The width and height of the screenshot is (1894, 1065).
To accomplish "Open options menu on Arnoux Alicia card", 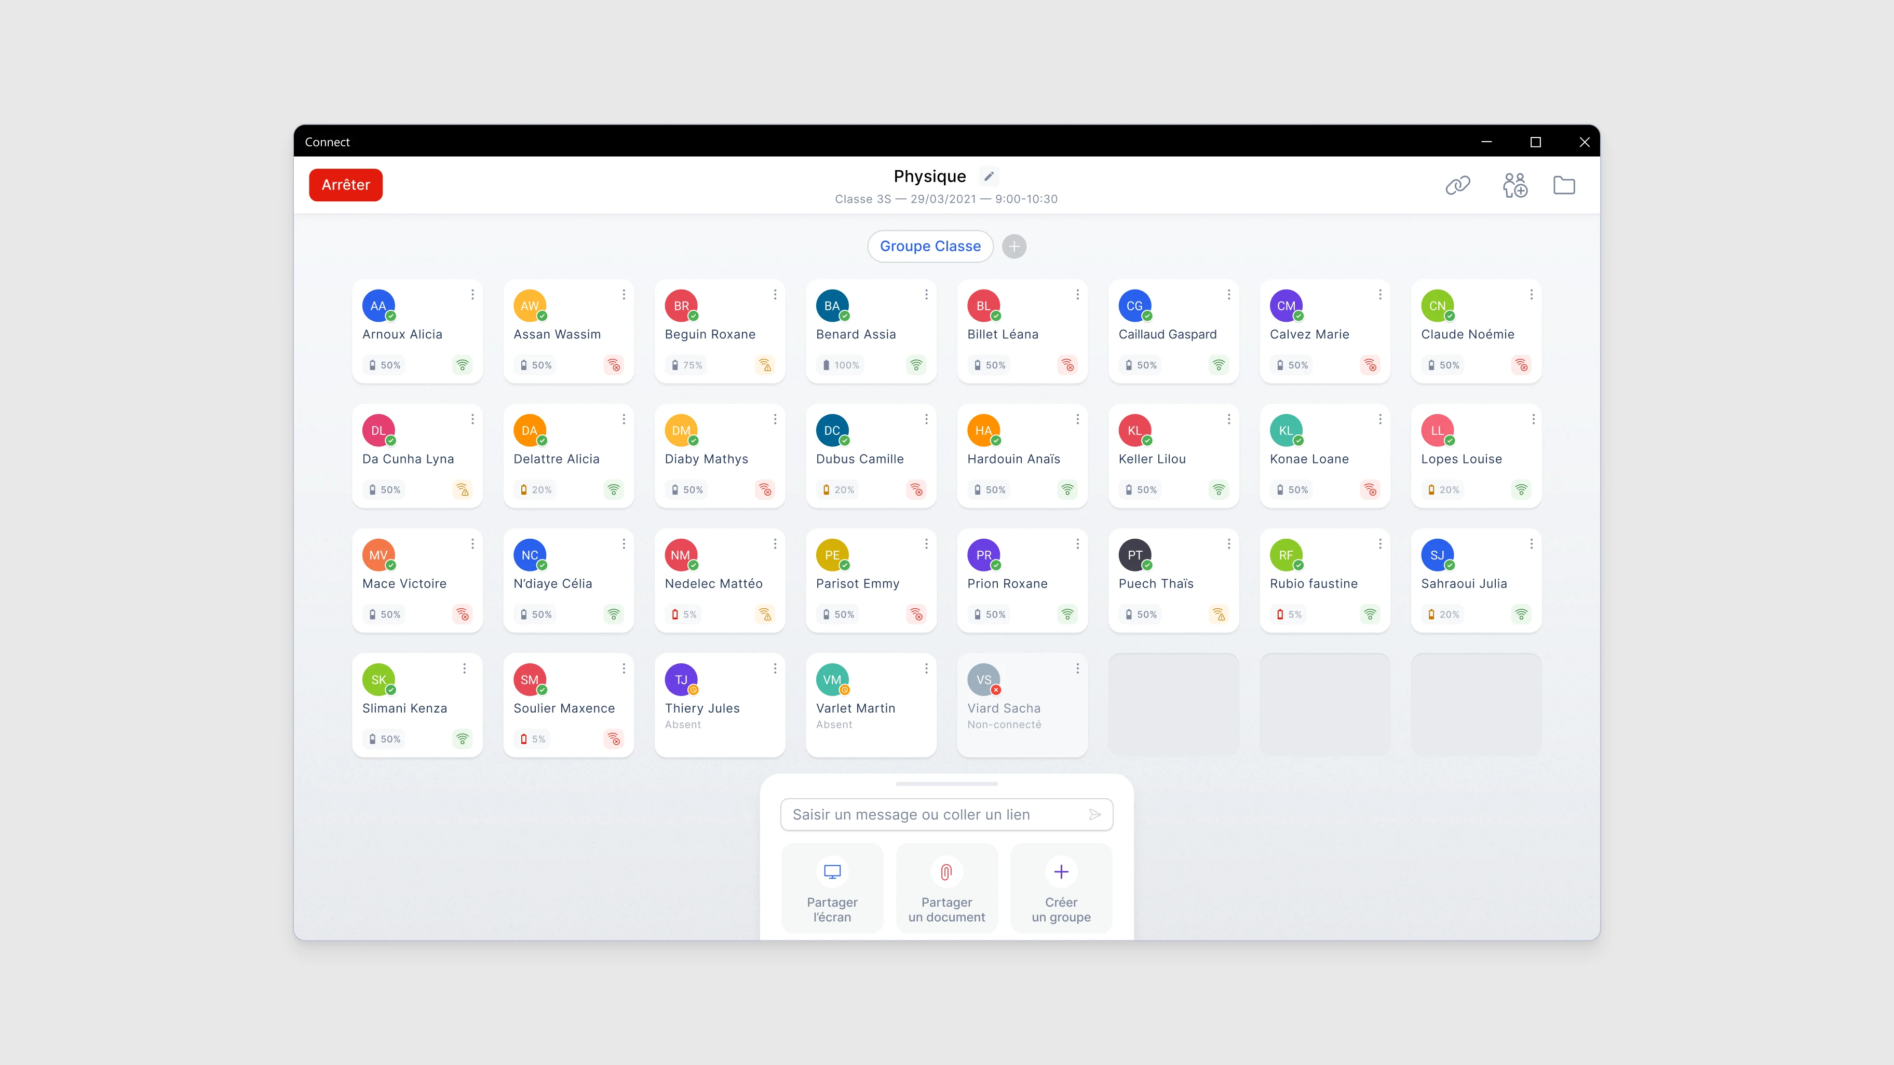I will 473,294.
